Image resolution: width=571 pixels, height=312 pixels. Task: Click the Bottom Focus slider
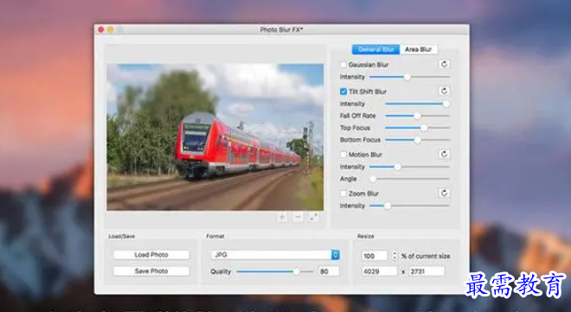417,140
